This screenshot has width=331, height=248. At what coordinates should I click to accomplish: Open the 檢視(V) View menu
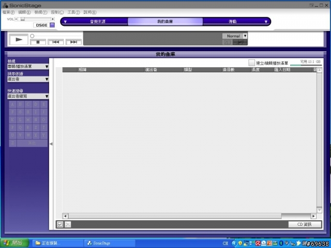41,12
